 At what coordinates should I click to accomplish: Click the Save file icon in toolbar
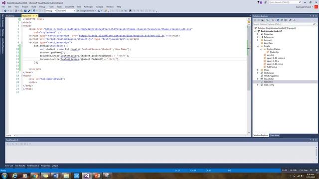[x=25, y=11]
